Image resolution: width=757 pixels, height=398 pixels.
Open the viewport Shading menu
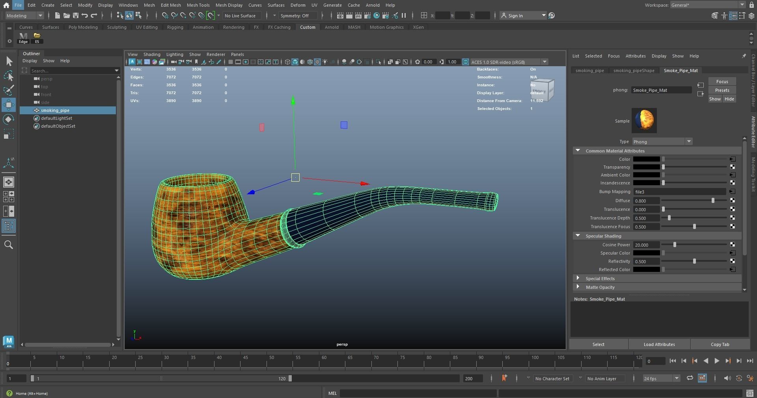(152, 54)
